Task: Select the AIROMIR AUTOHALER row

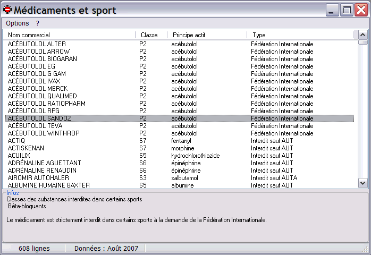Action: 180,178
